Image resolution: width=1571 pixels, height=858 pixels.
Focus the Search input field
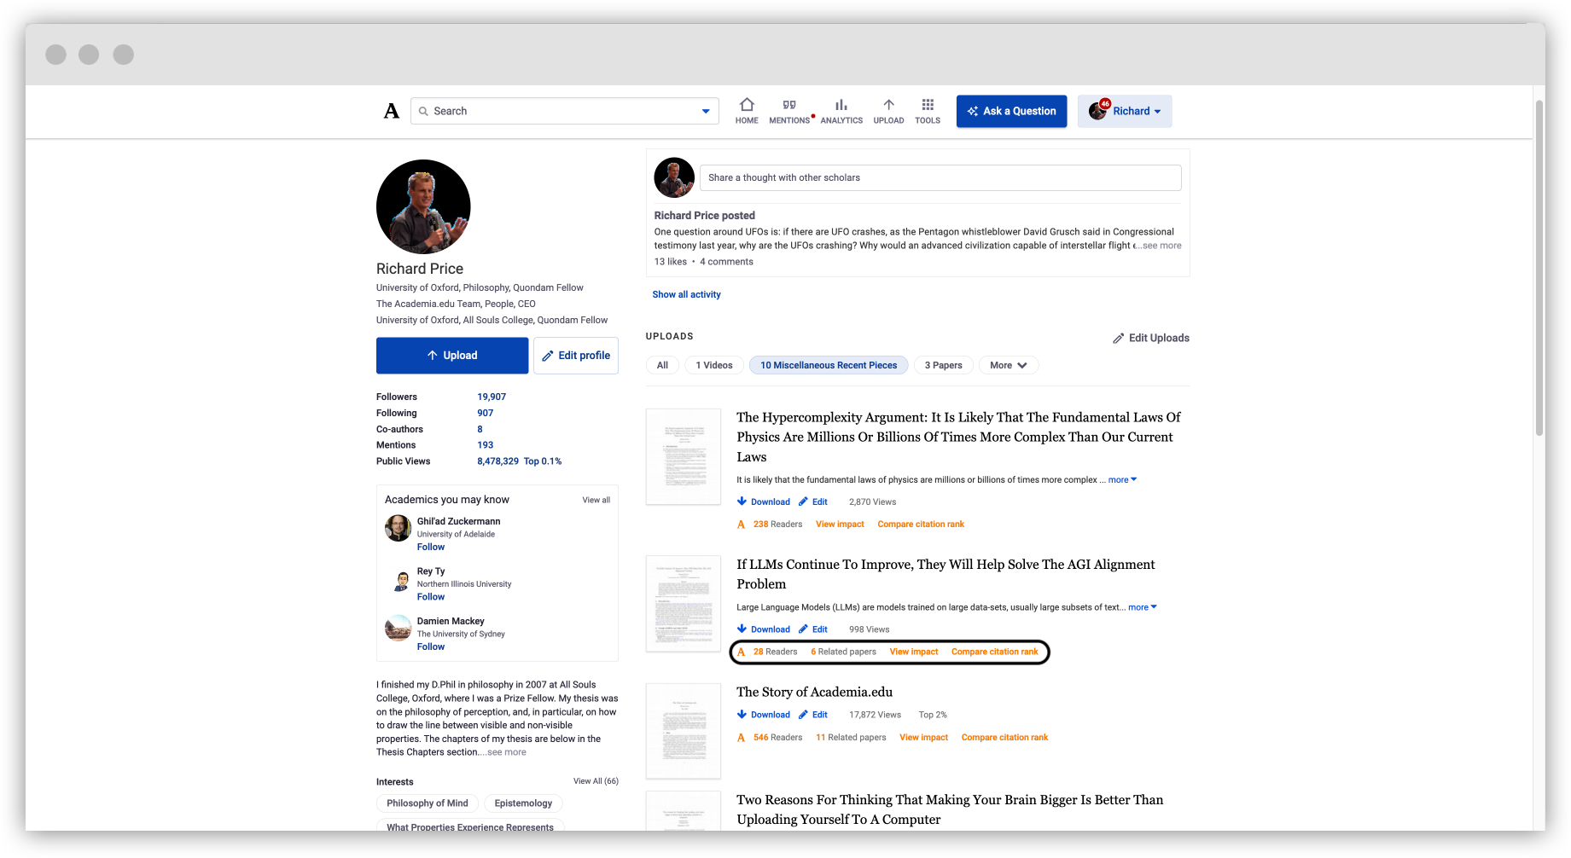(565, 111)
